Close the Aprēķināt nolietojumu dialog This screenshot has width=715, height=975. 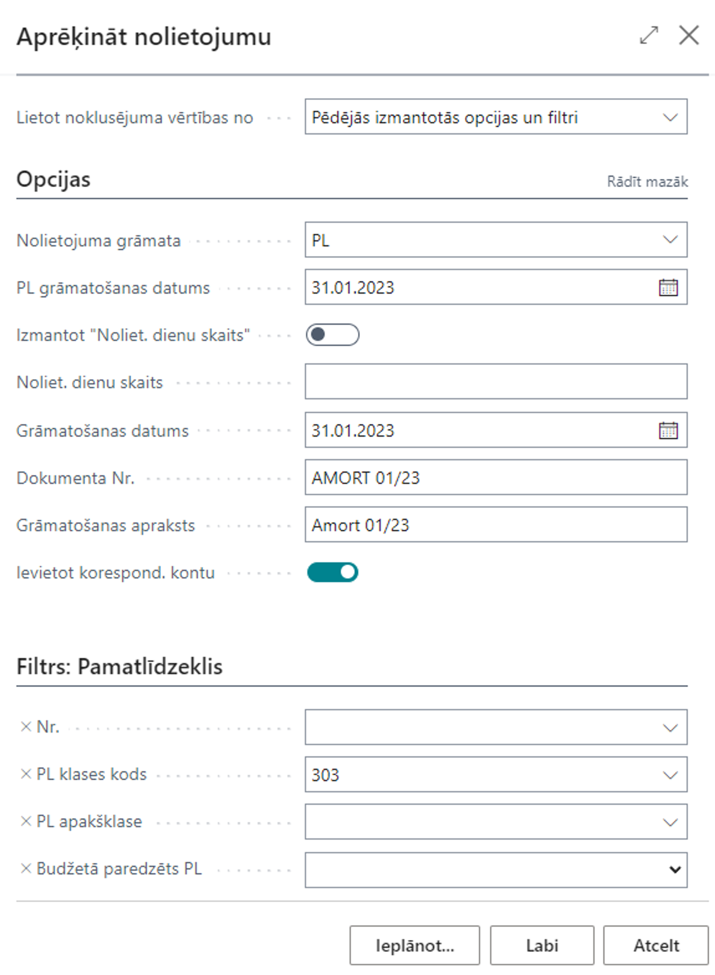pos(688,35)
